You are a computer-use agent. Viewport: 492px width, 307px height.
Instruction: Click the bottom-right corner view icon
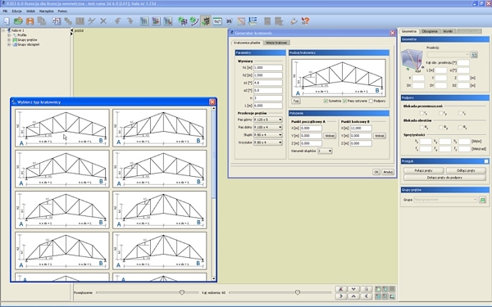[x=392, y=296]
